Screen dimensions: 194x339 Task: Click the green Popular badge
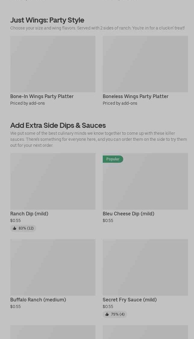113,159
